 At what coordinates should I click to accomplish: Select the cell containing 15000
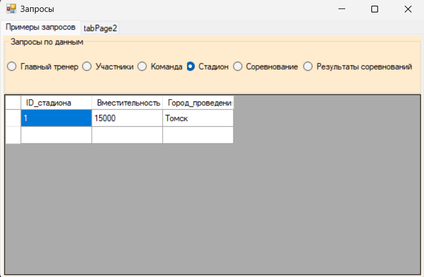pyautogui.click(x=127, y=118)
